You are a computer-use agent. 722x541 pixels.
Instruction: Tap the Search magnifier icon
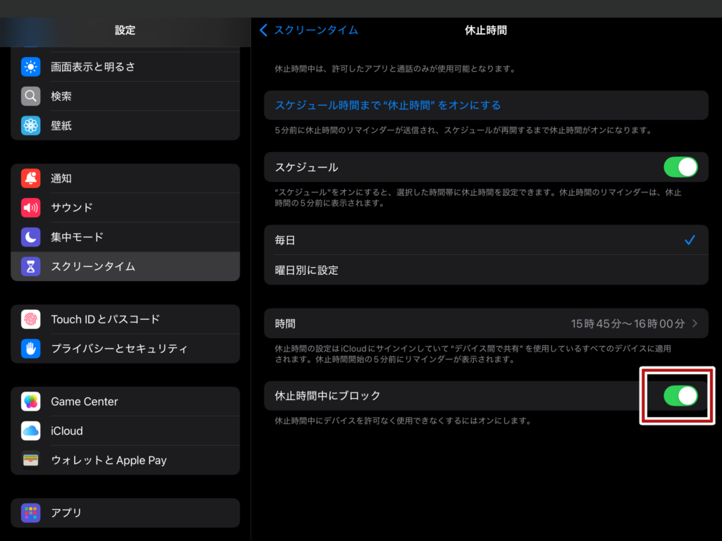[30, 97]
